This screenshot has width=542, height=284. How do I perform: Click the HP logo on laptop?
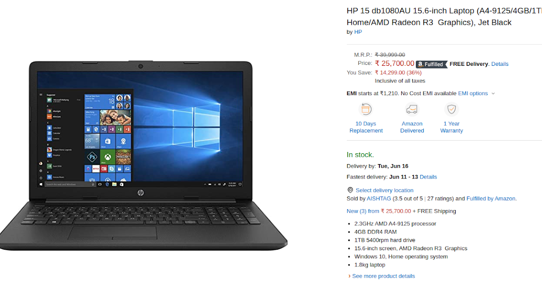[140, 193]
